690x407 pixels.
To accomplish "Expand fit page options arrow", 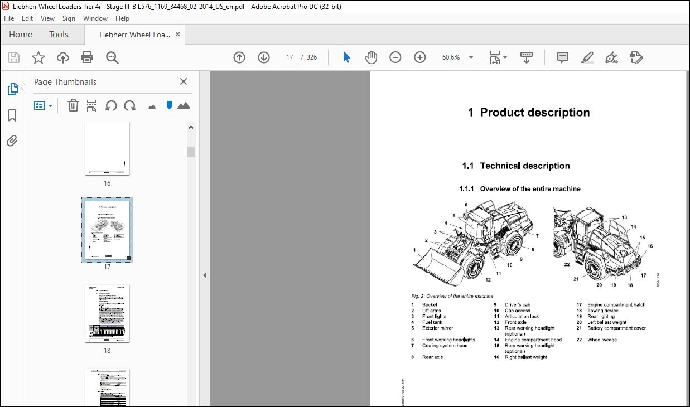I will pyautogui.click(x=505, y=57).
